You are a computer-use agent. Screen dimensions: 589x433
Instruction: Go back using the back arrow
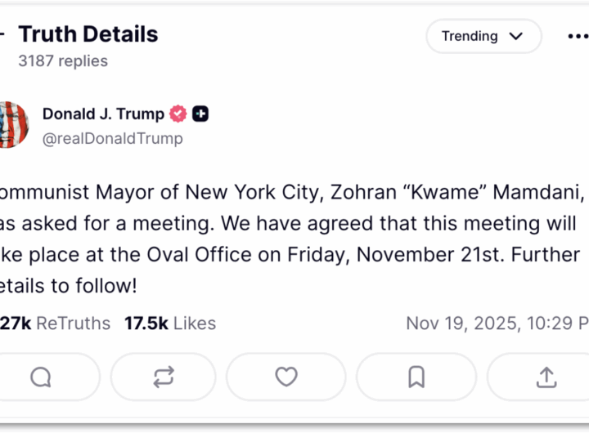2,35
